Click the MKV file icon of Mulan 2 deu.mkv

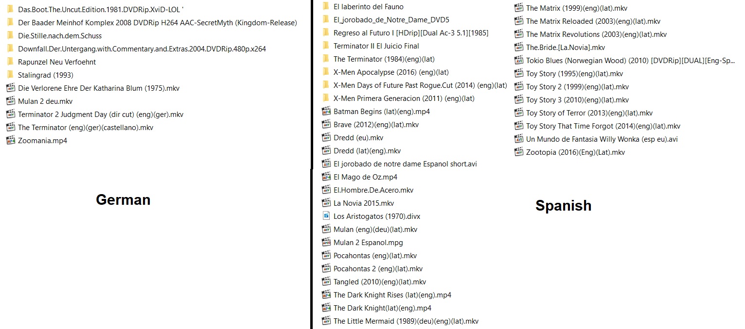pyautogui.click(x=10, y=101)
